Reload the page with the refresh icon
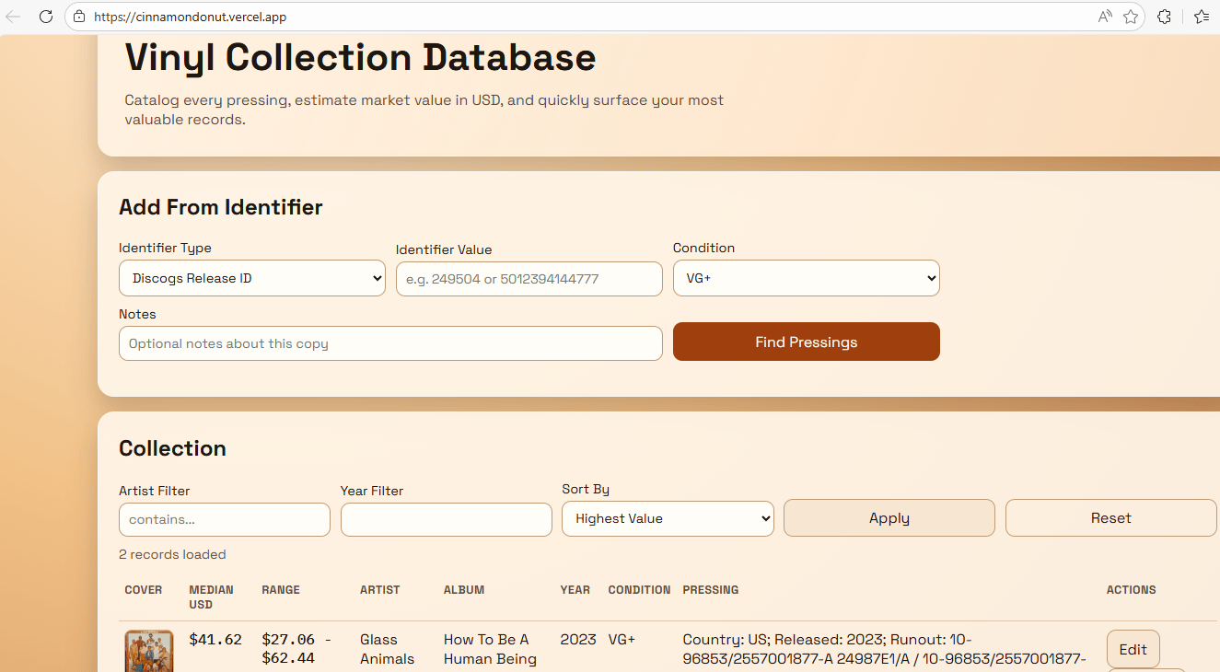The image size is (1220, 672). (45, 17)
